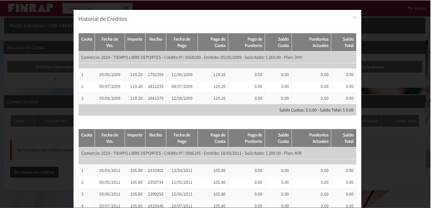Click the magnifying glass search icon

126,8
